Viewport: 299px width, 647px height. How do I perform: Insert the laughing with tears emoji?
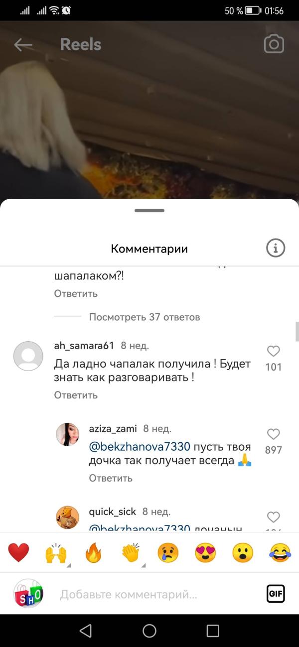point(280,553)
